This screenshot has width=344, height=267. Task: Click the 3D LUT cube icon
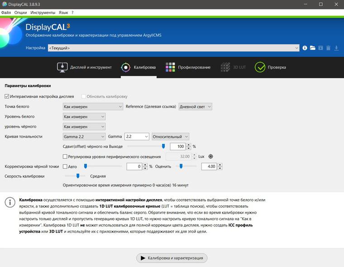(x=225, y=67)
